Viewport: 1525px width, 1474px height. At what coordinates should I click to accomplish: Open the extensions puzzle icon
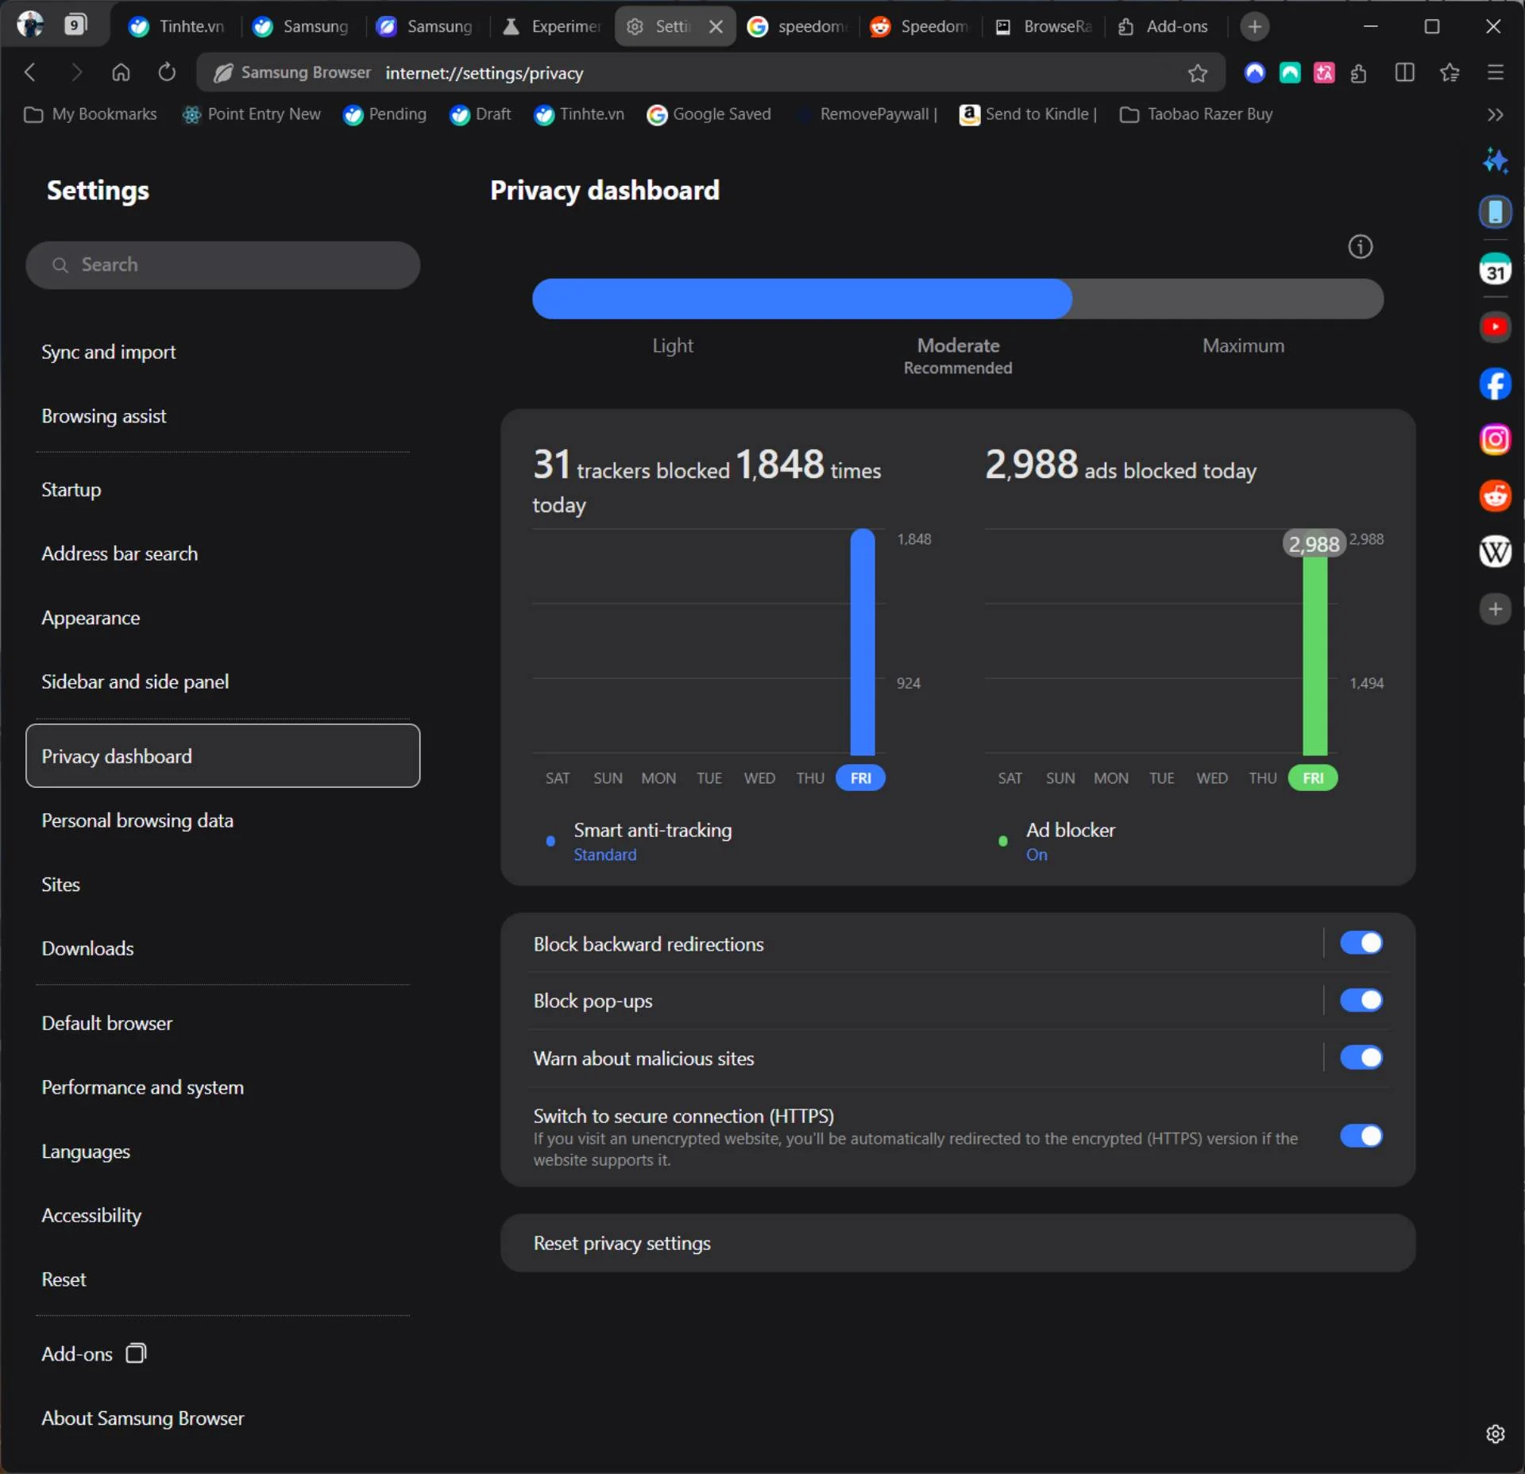point(1359,72)
